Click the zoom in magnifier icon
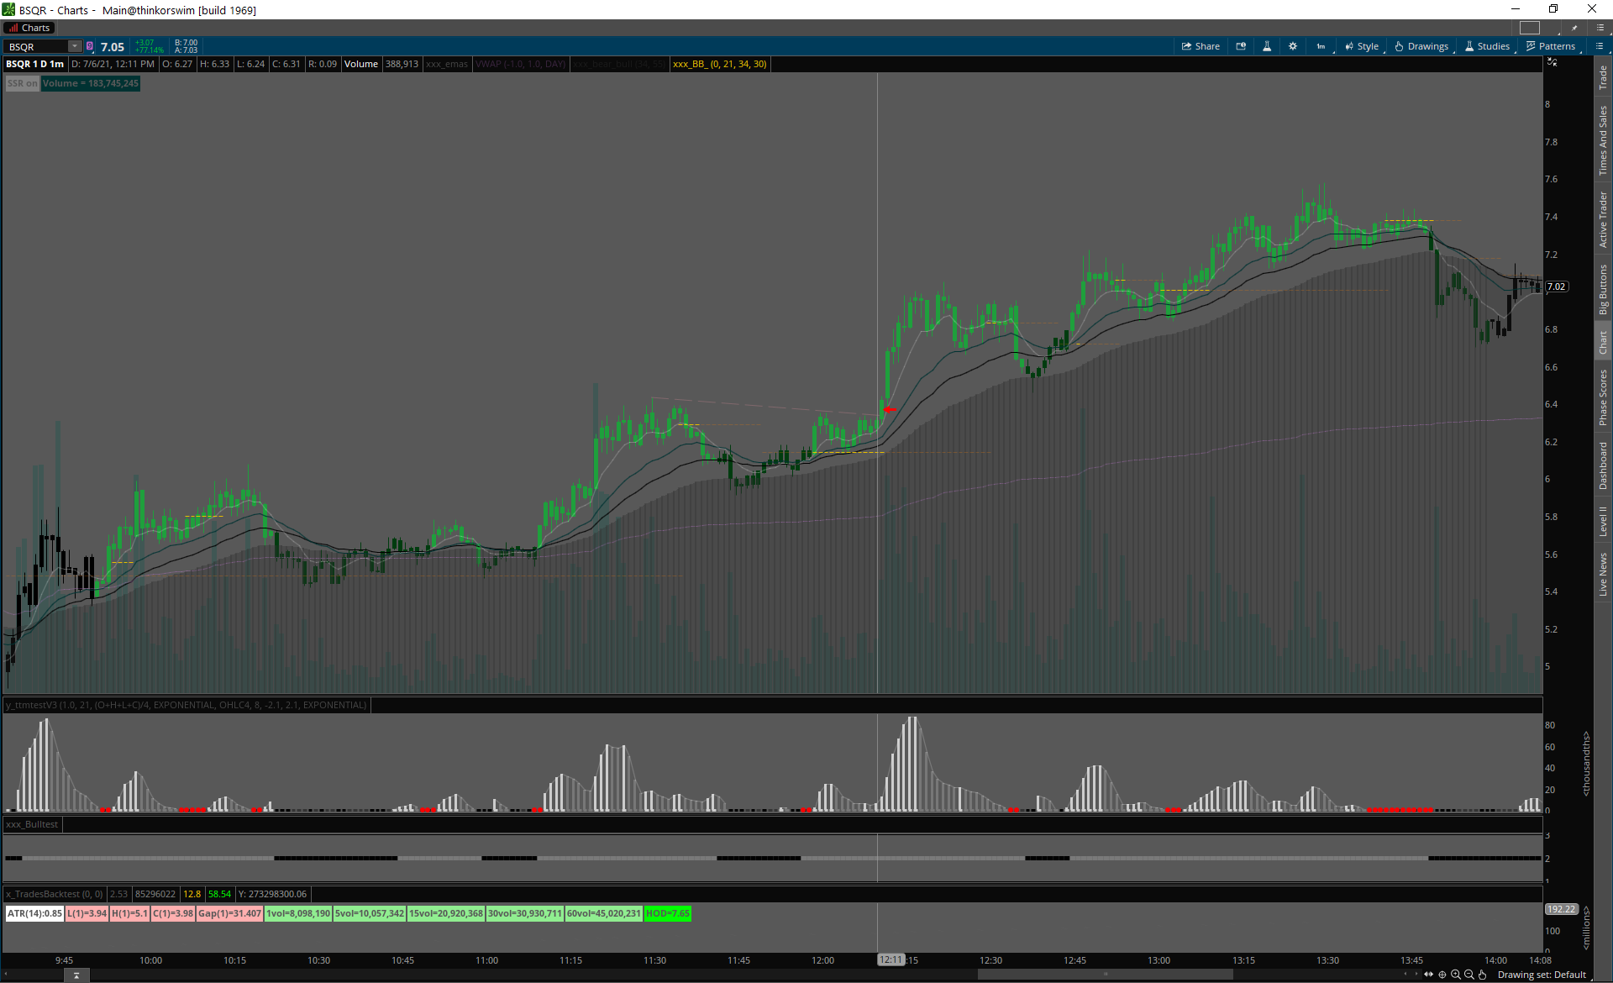This screenshot has height=983, width=1613. 1456,975
